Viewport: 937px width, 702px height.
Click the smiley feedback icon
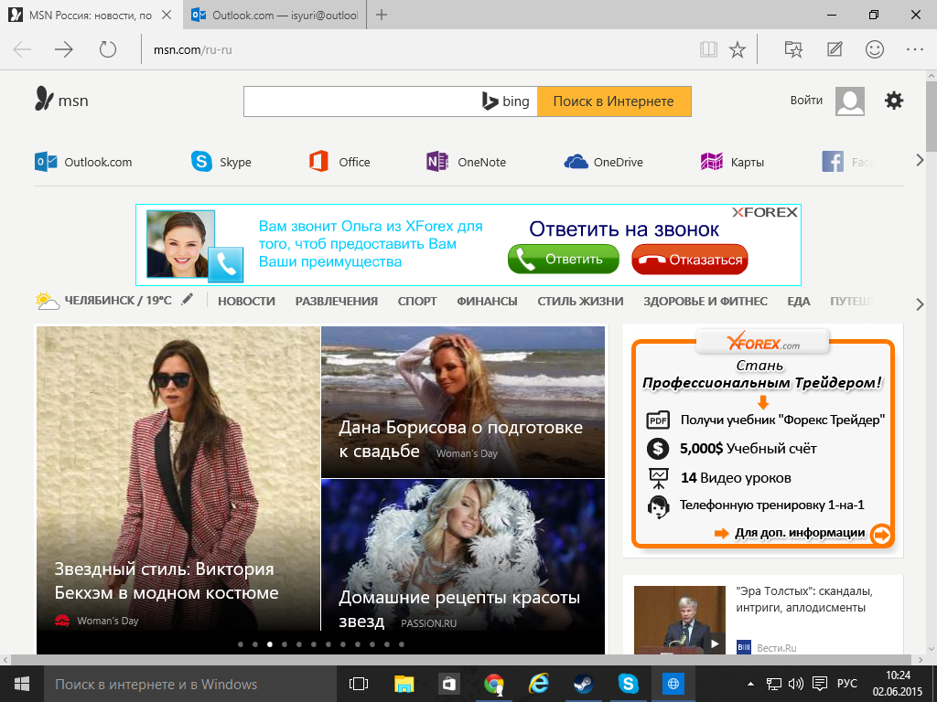pyautogui.click(x=875, y=49)
